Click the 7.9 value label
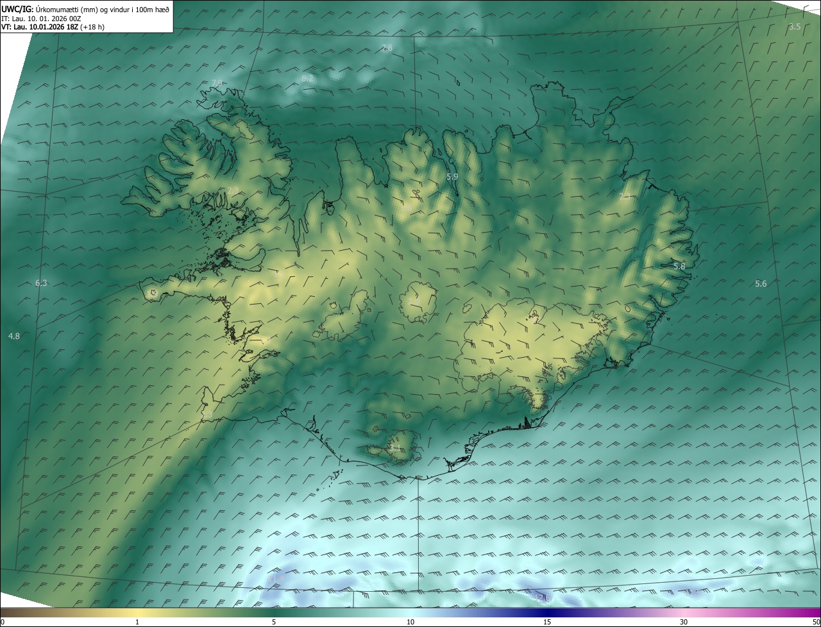Screen dimensions: 821x627 (217, 83)
